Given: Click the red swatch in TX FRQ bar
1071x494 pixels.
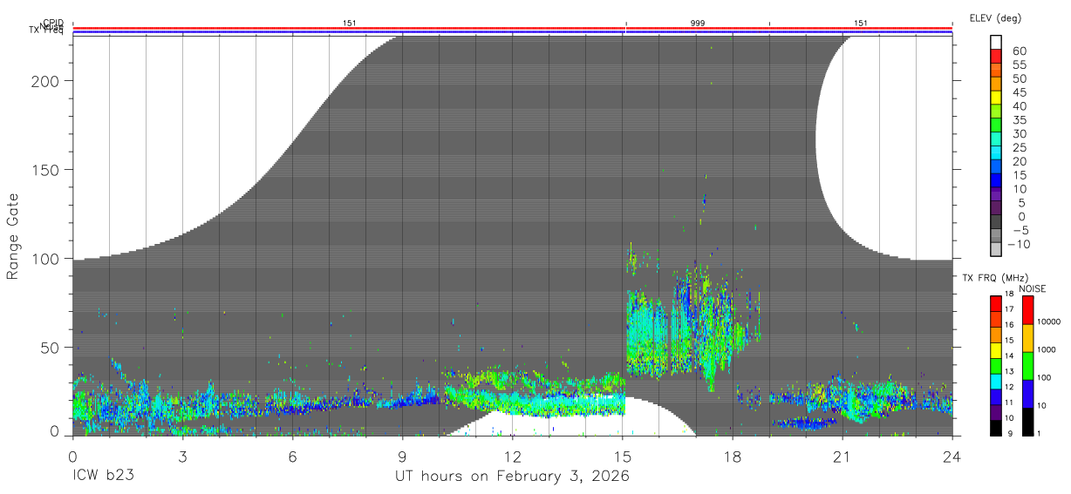Looking at the screenshot, I should 995,303.
